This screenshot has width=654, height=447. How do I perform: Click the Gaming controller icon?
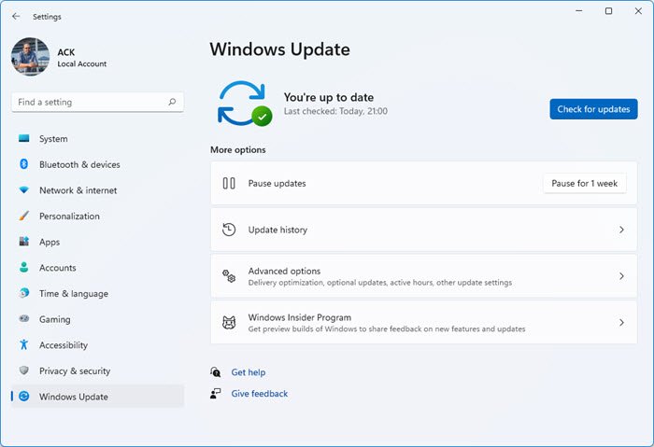click(24, 319)
